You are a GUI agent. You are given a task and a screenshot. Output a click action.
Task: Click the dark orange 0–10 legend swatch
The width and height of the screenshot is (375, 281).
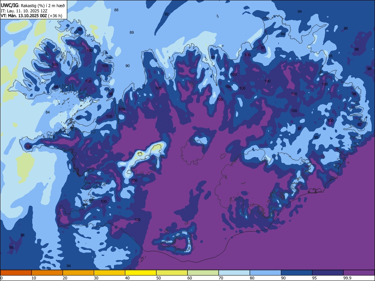pyautogui.click(x=16, y=273)
